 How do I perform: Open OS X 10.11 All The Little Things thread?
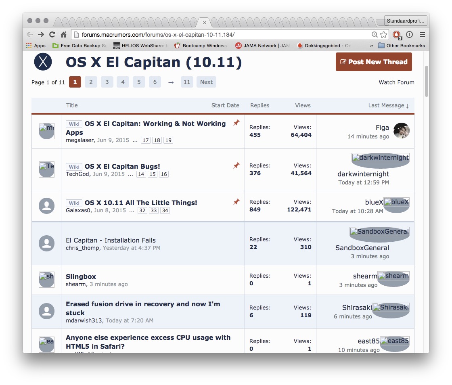pos(141,203)
